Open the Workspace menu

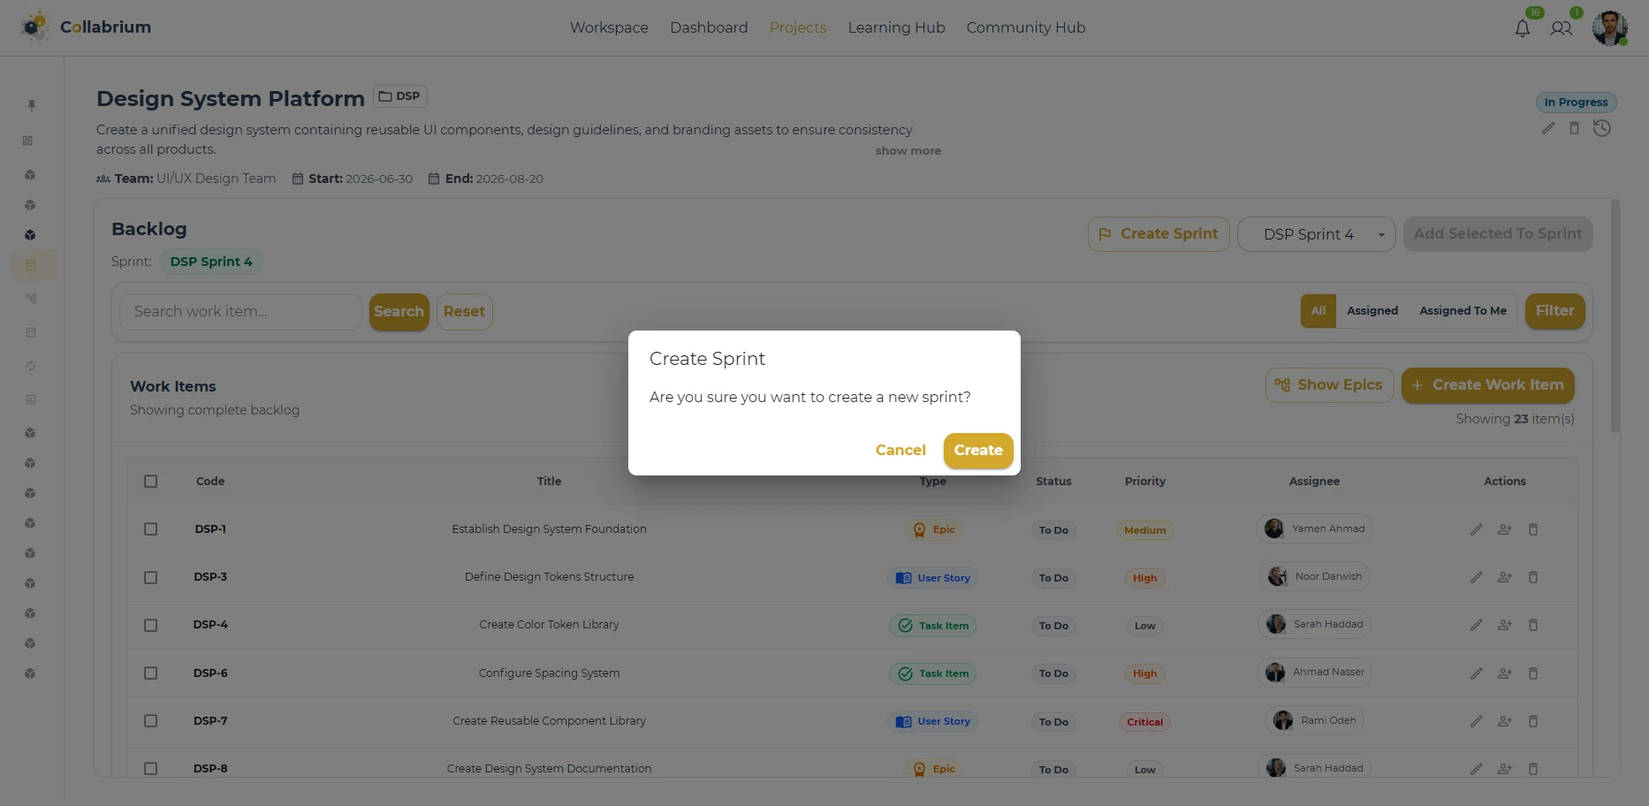coord(609,27)
